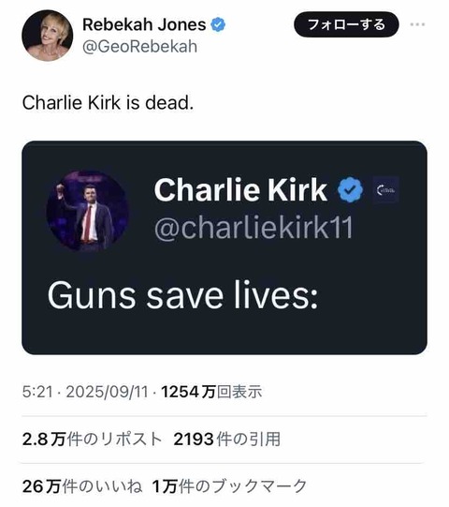The width and height of the screenshot is (449, 507).
Task: Open Rebekah Jones profile picture
Action: 48,36
